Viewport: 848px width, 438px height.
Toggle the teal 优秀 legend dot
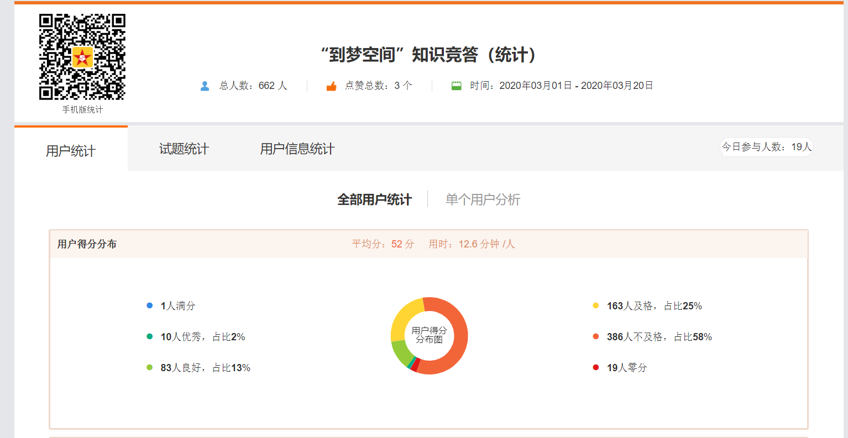[149, 336]
